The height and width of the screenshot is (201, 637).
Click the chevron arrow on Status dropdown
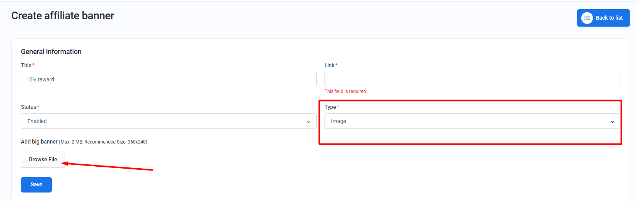(309, 122)
